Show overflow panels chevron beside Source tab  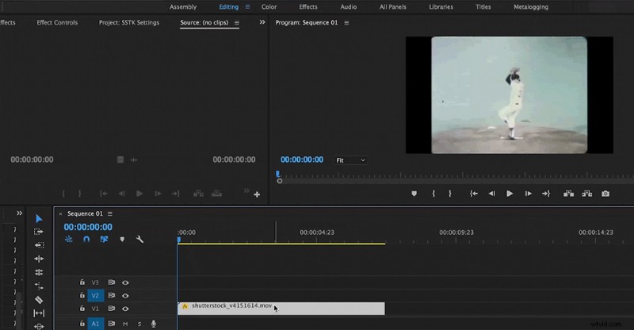click(262, 22)
